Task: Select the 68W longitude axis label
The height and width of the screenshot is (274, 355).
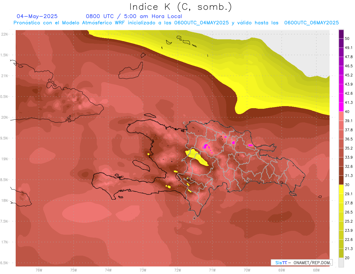Action: pyautogui.click(x=316, y=270)
